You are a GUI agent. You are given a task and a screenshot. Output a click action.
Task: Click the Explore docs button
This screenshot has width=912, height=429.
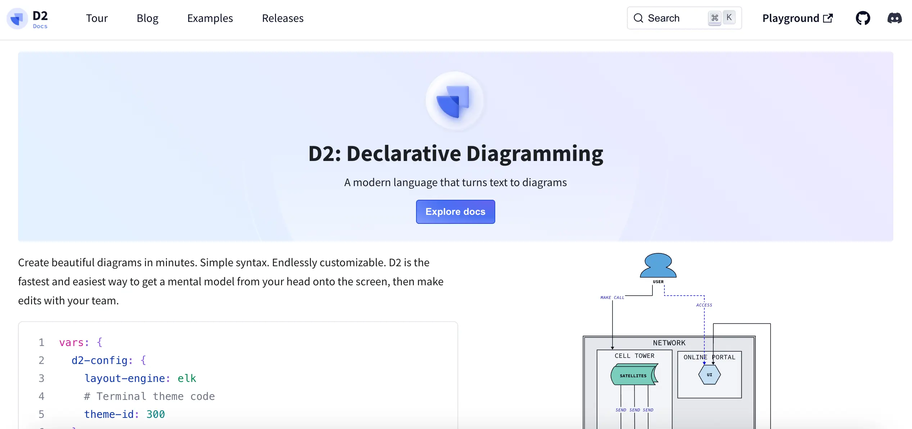point(455,212)
